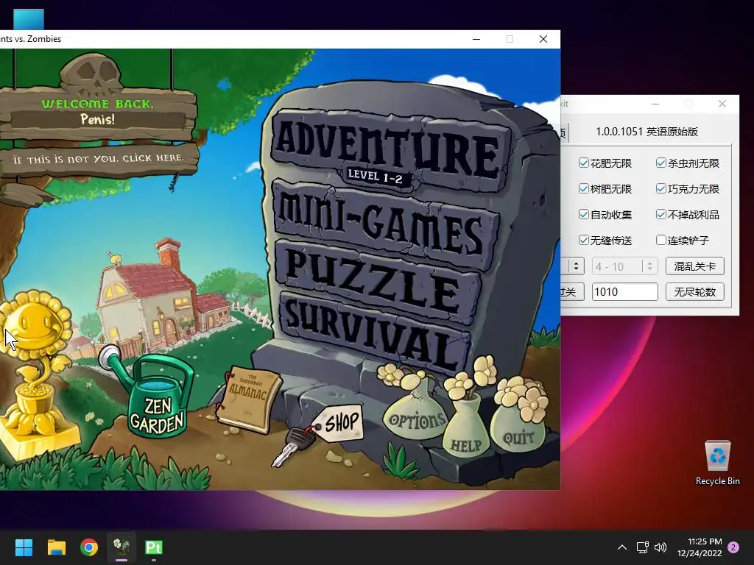Image resolution: width=754 pixels, height=565 pixels.
Task: Click the Plants vs. Zombies taskbar icon
Action: 121,547
